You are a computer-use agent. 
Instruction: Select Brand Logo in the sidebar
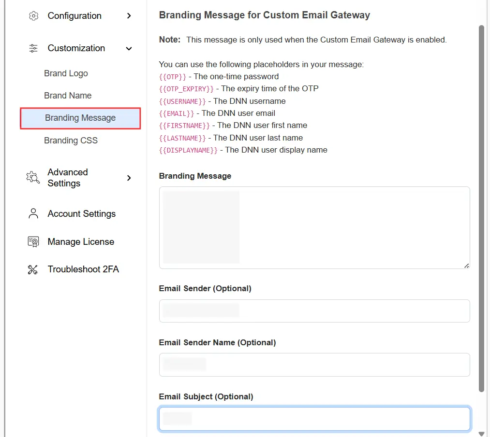pos(66,73)
